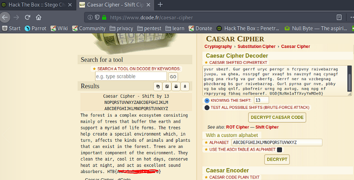Viewport: 354px width, 180px height.
Task: Copy the results to clipboard
Action: coord(158,86)
